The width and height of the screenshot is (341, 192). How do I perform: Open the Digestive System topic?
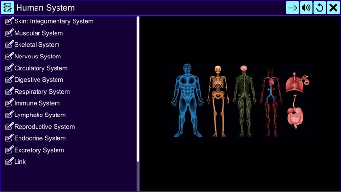[x=38, y=80]
